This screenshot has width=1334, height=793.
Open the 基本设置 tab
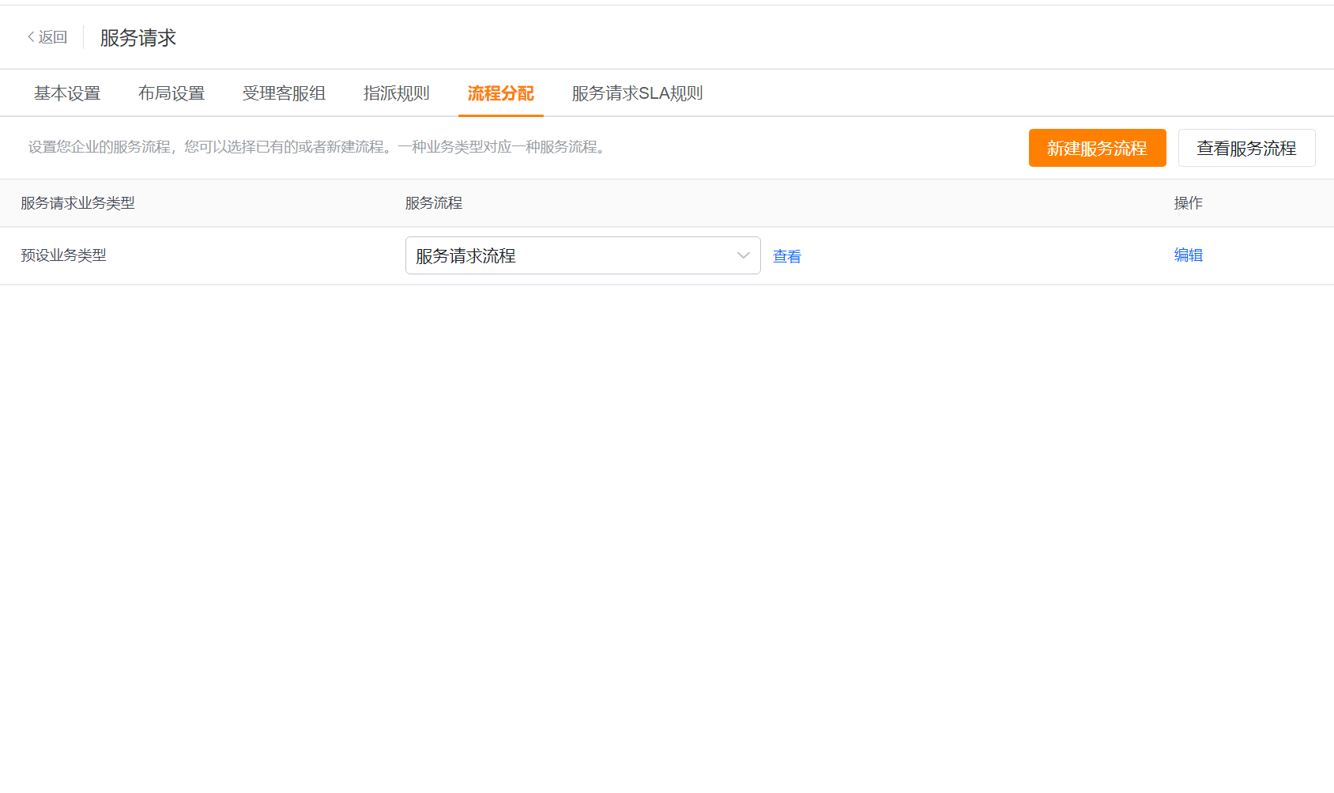[x=67, y=93]
